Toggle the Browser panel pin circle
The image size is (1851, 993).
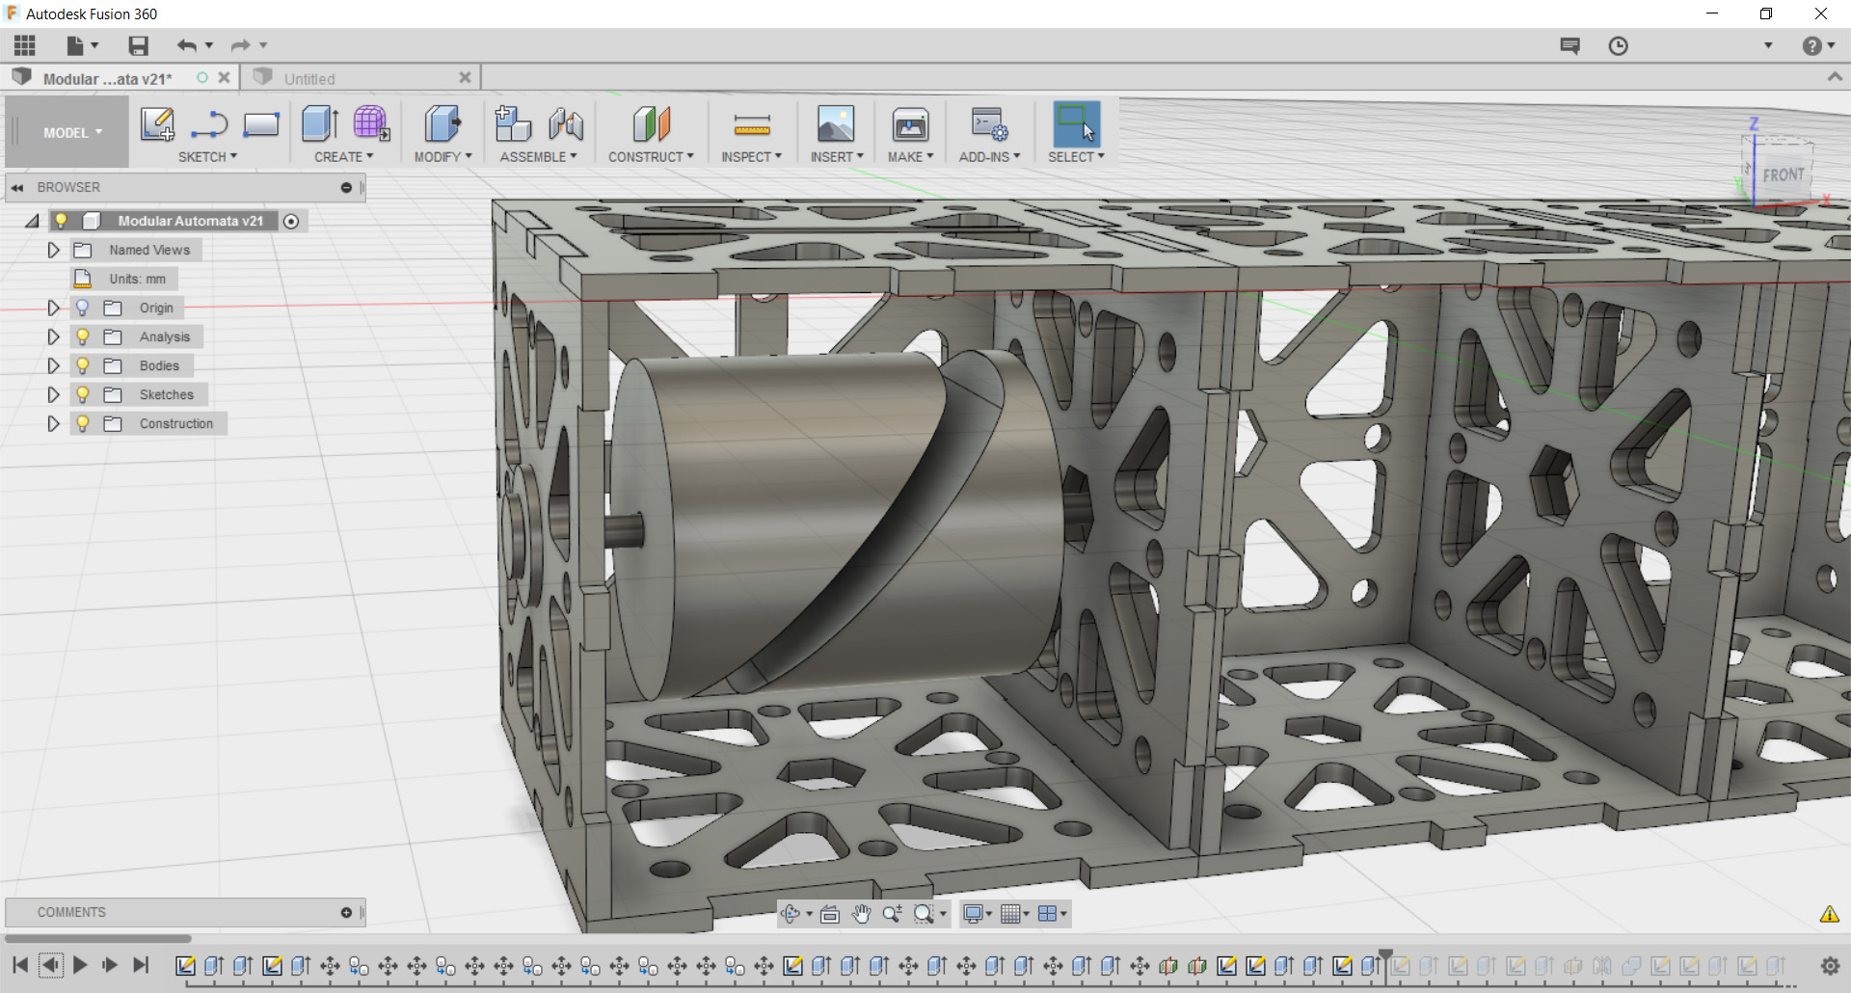346,188
